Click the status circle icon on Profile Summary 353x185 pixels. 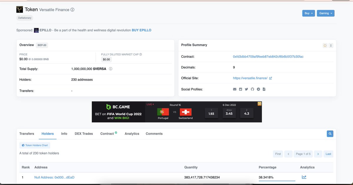pos(325,45)
